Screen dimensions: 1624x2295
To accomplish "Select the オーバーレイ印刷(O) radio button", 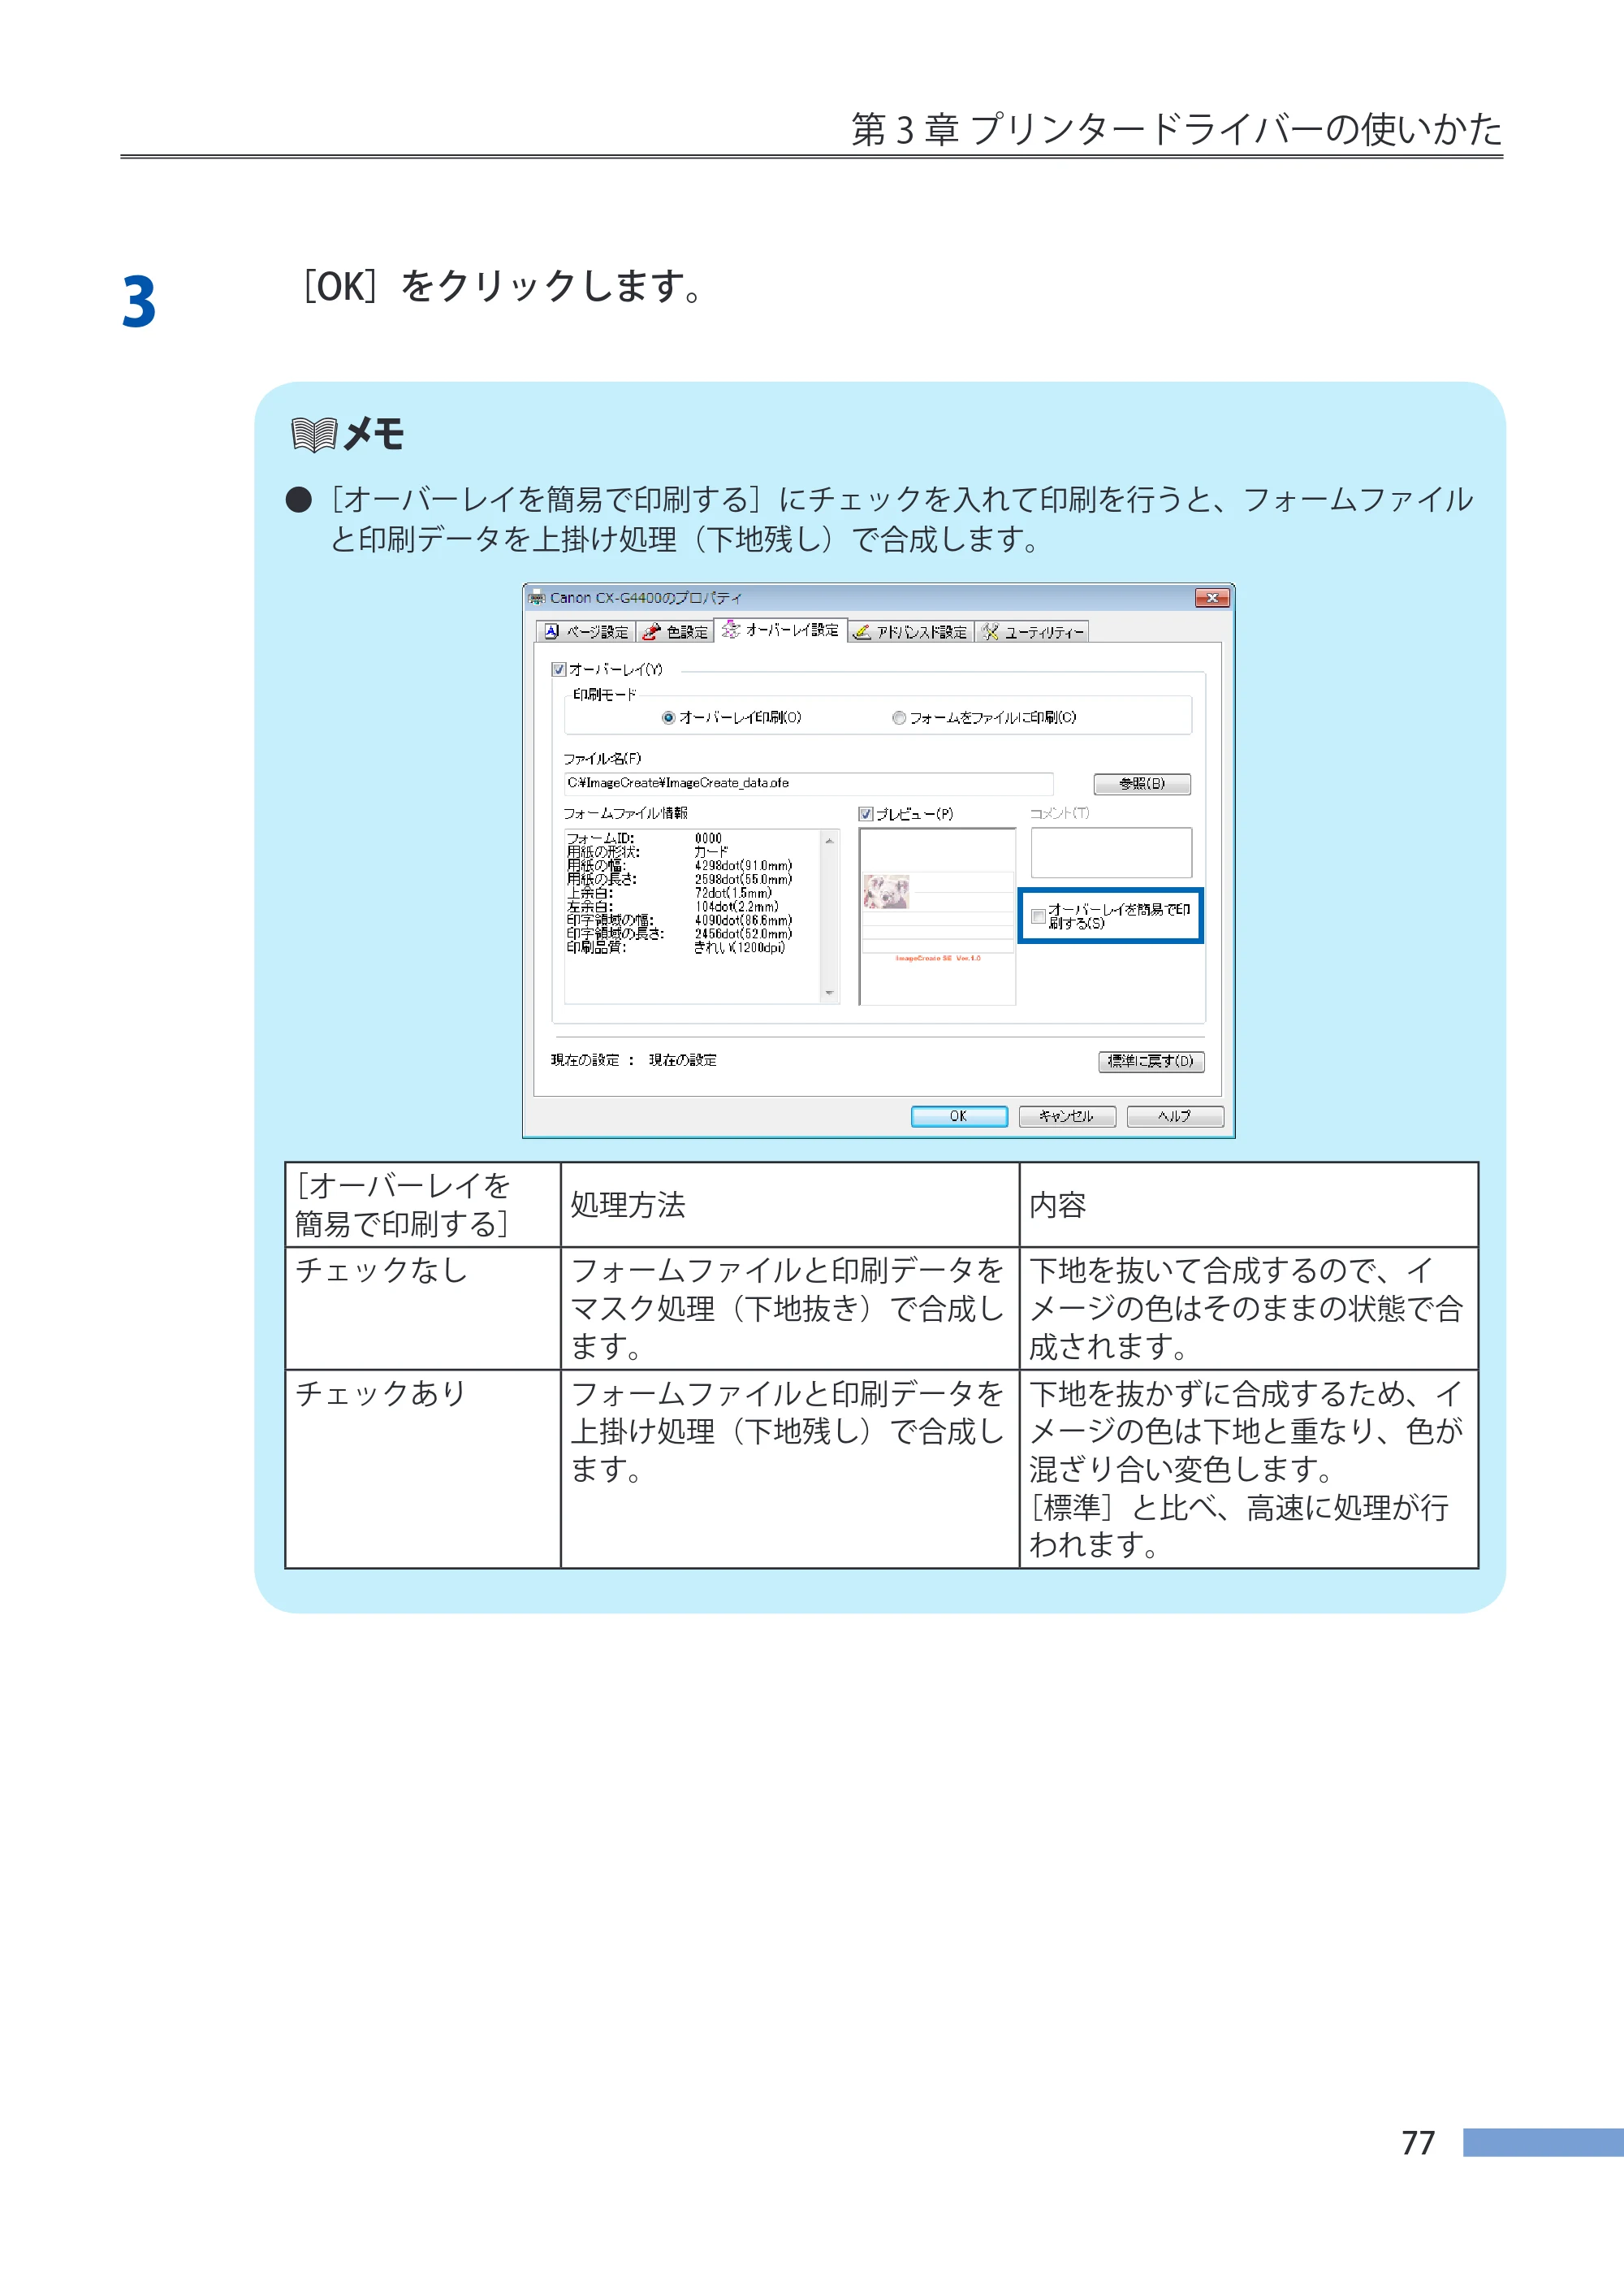I will (668, 717).
